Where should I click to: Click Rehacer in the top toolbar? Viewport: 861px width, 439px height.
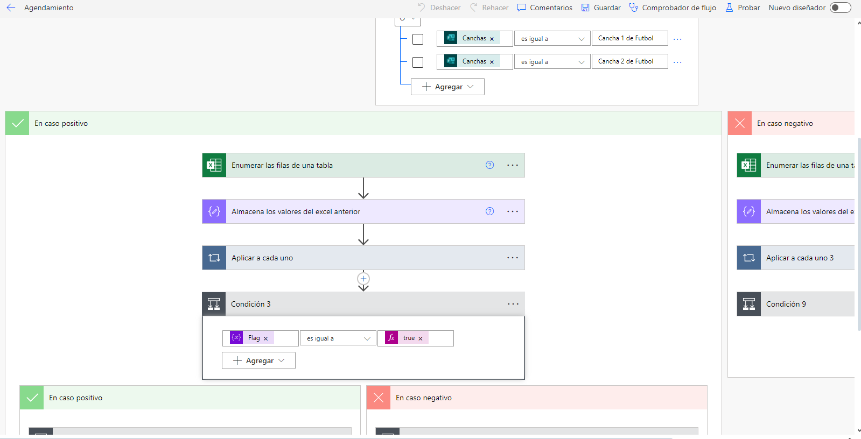(489, 8)
